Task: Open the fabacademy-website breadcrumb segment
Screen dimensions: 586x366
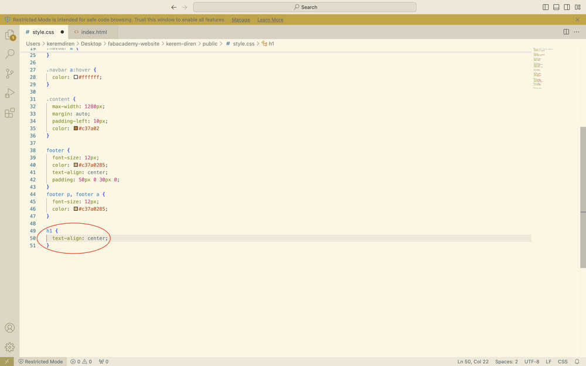Action: [134, 44]
